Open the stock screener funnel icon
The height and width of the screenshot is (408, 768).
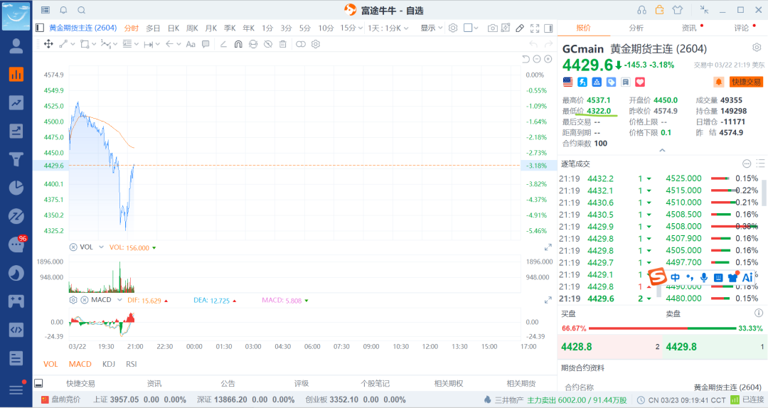click(16, 159)
